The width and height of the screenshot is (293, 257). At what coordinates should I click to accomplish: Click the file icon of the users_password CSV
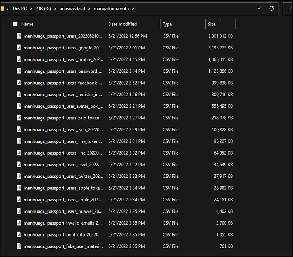(x=19, y=71)
